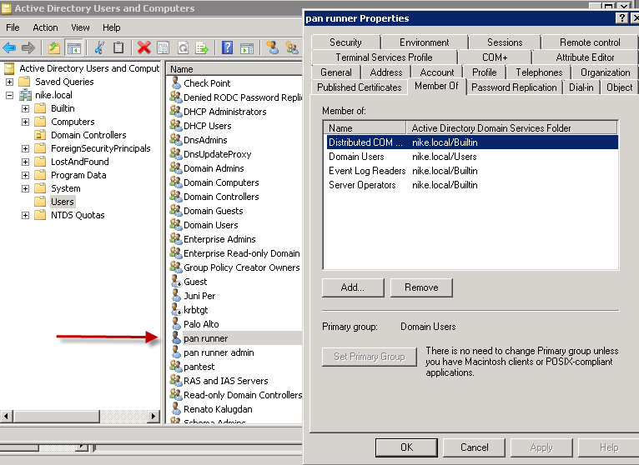Switch to the Security tab
The width and height of the screenshot is (639, 465).
click(345, 42)
